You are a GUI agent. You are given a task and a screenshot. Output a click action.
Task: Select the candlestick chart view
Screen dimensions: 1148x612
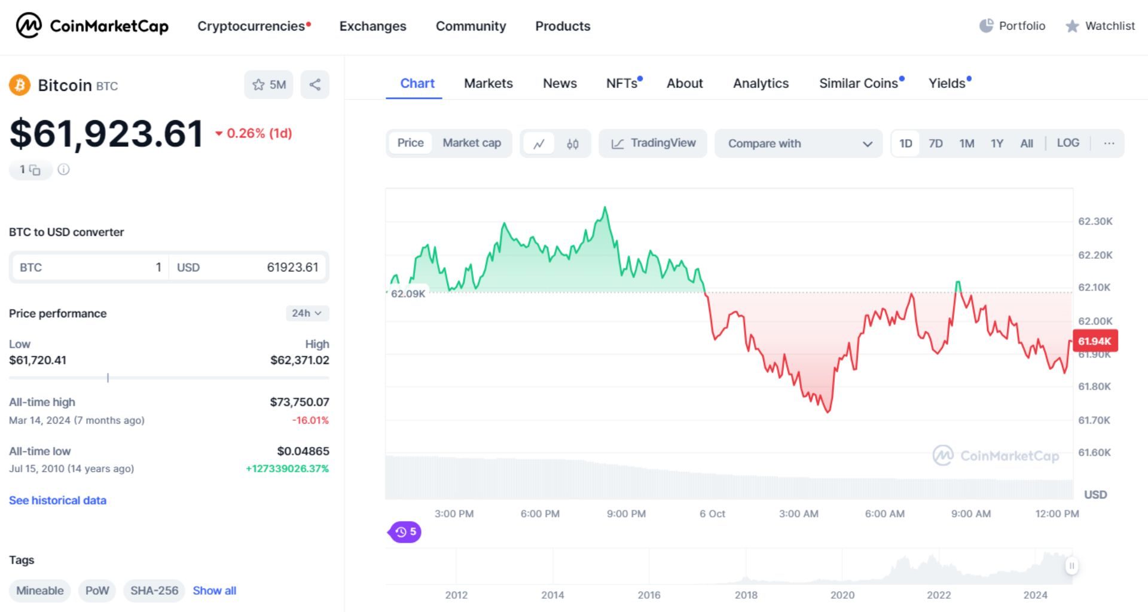coord(572,143)
